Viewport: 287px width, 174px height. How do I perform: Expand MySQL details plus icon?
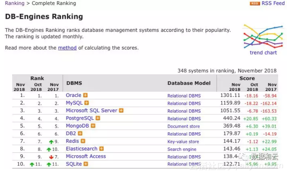pos(87,103)
